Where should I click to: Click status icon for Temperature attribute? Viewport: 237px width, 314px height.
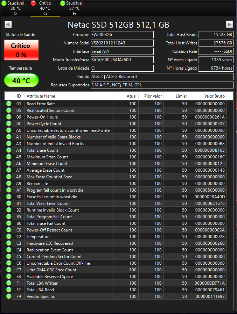9,236
